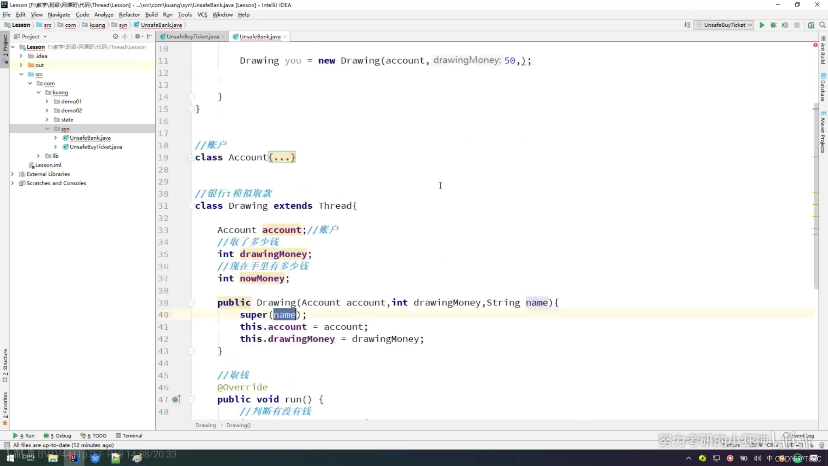Select the UnsafeBuyTicket.java tab

pyautogui.click(x=192, y=36)
